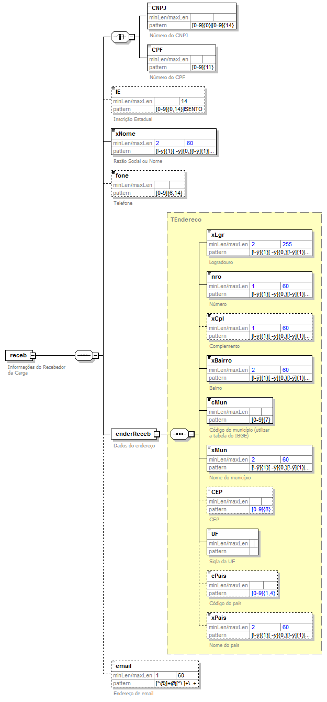Collapse the sequence compositor next to receb
Image resolution: width=327 pixels, height=702 pixels.
(96, 355)
